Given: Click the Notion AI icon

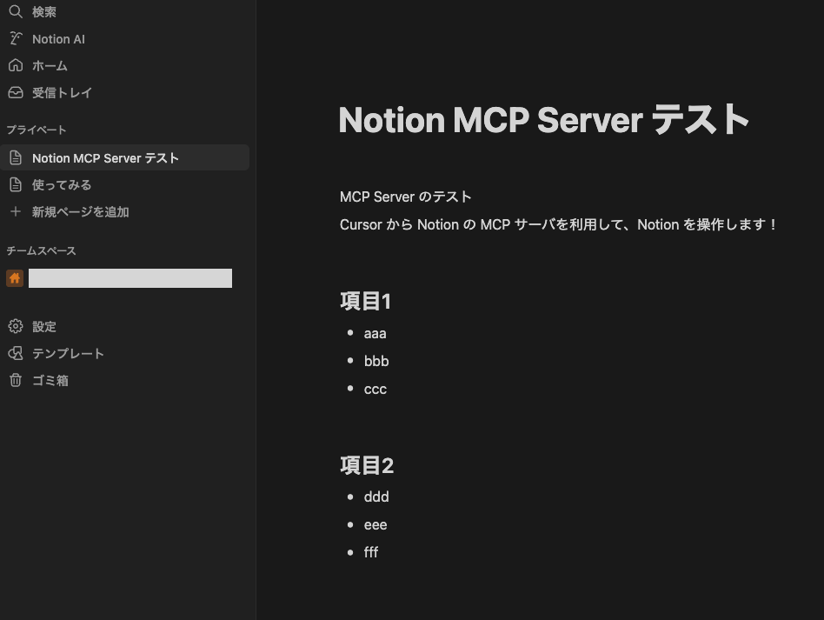Looking at the screenshot, I should coord(16,38).
